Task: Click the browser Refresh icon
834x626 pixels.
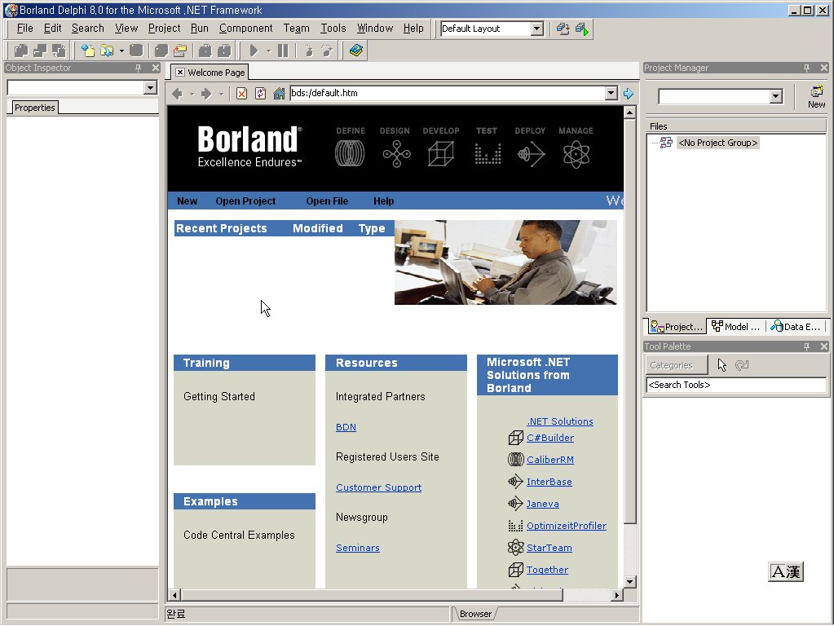Action: tap(260, 94)
